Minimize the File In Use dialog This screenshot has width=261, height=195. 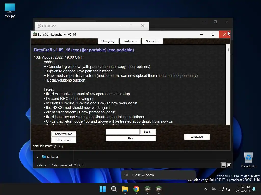click(x=120, y=26)
